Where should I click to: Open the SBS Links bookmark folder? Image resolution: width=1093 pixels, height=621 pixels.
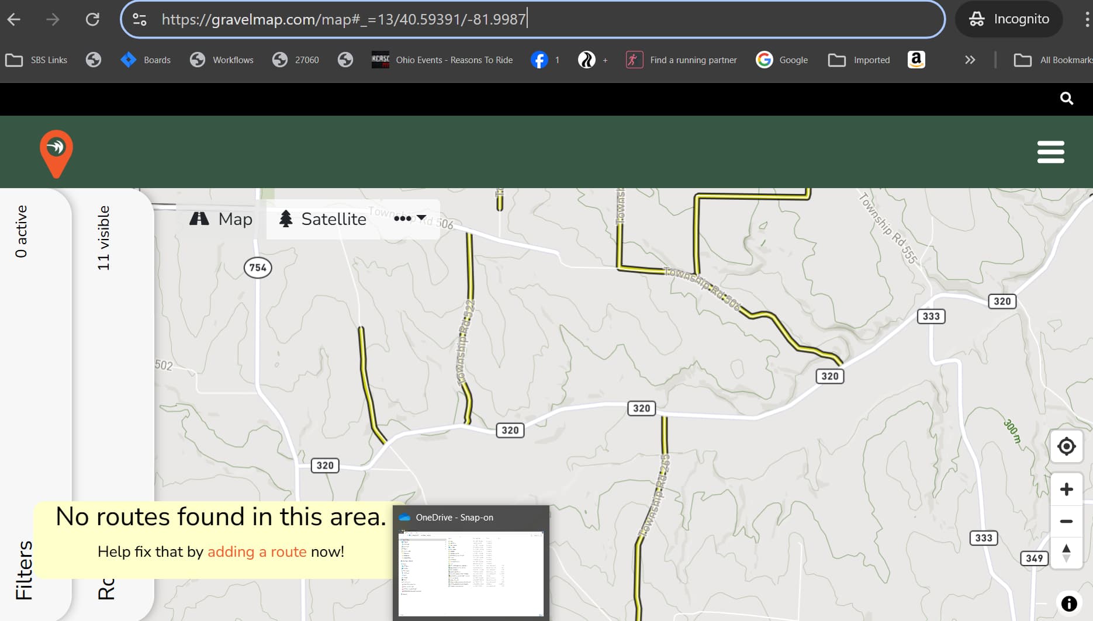(37, 60)
